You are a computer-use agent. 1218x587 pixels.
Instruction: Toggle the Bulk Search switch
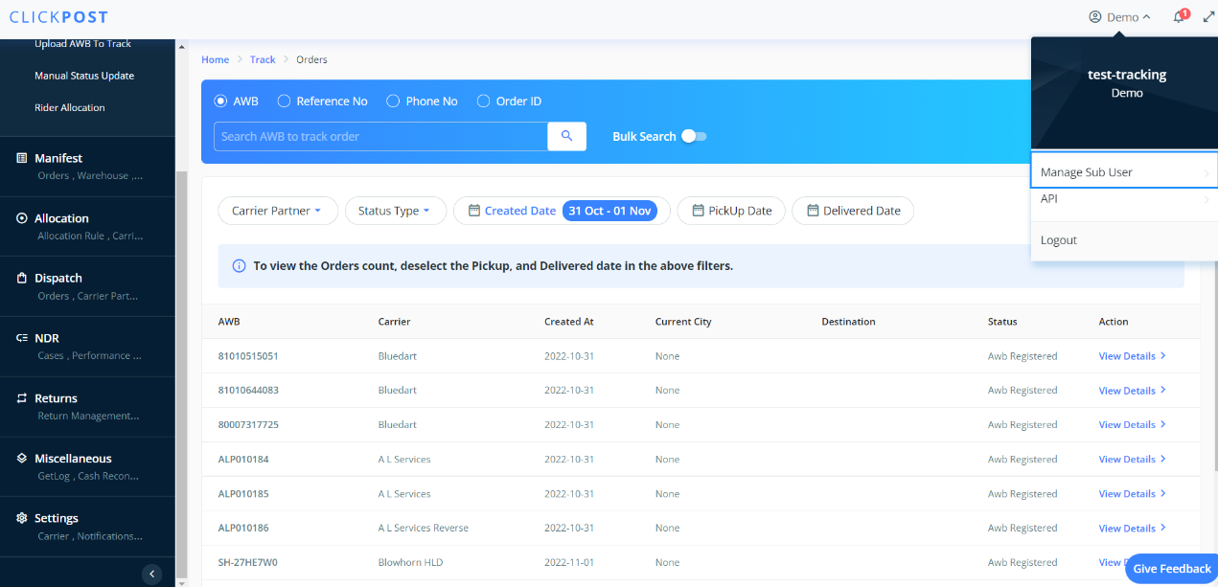(694, 136)
